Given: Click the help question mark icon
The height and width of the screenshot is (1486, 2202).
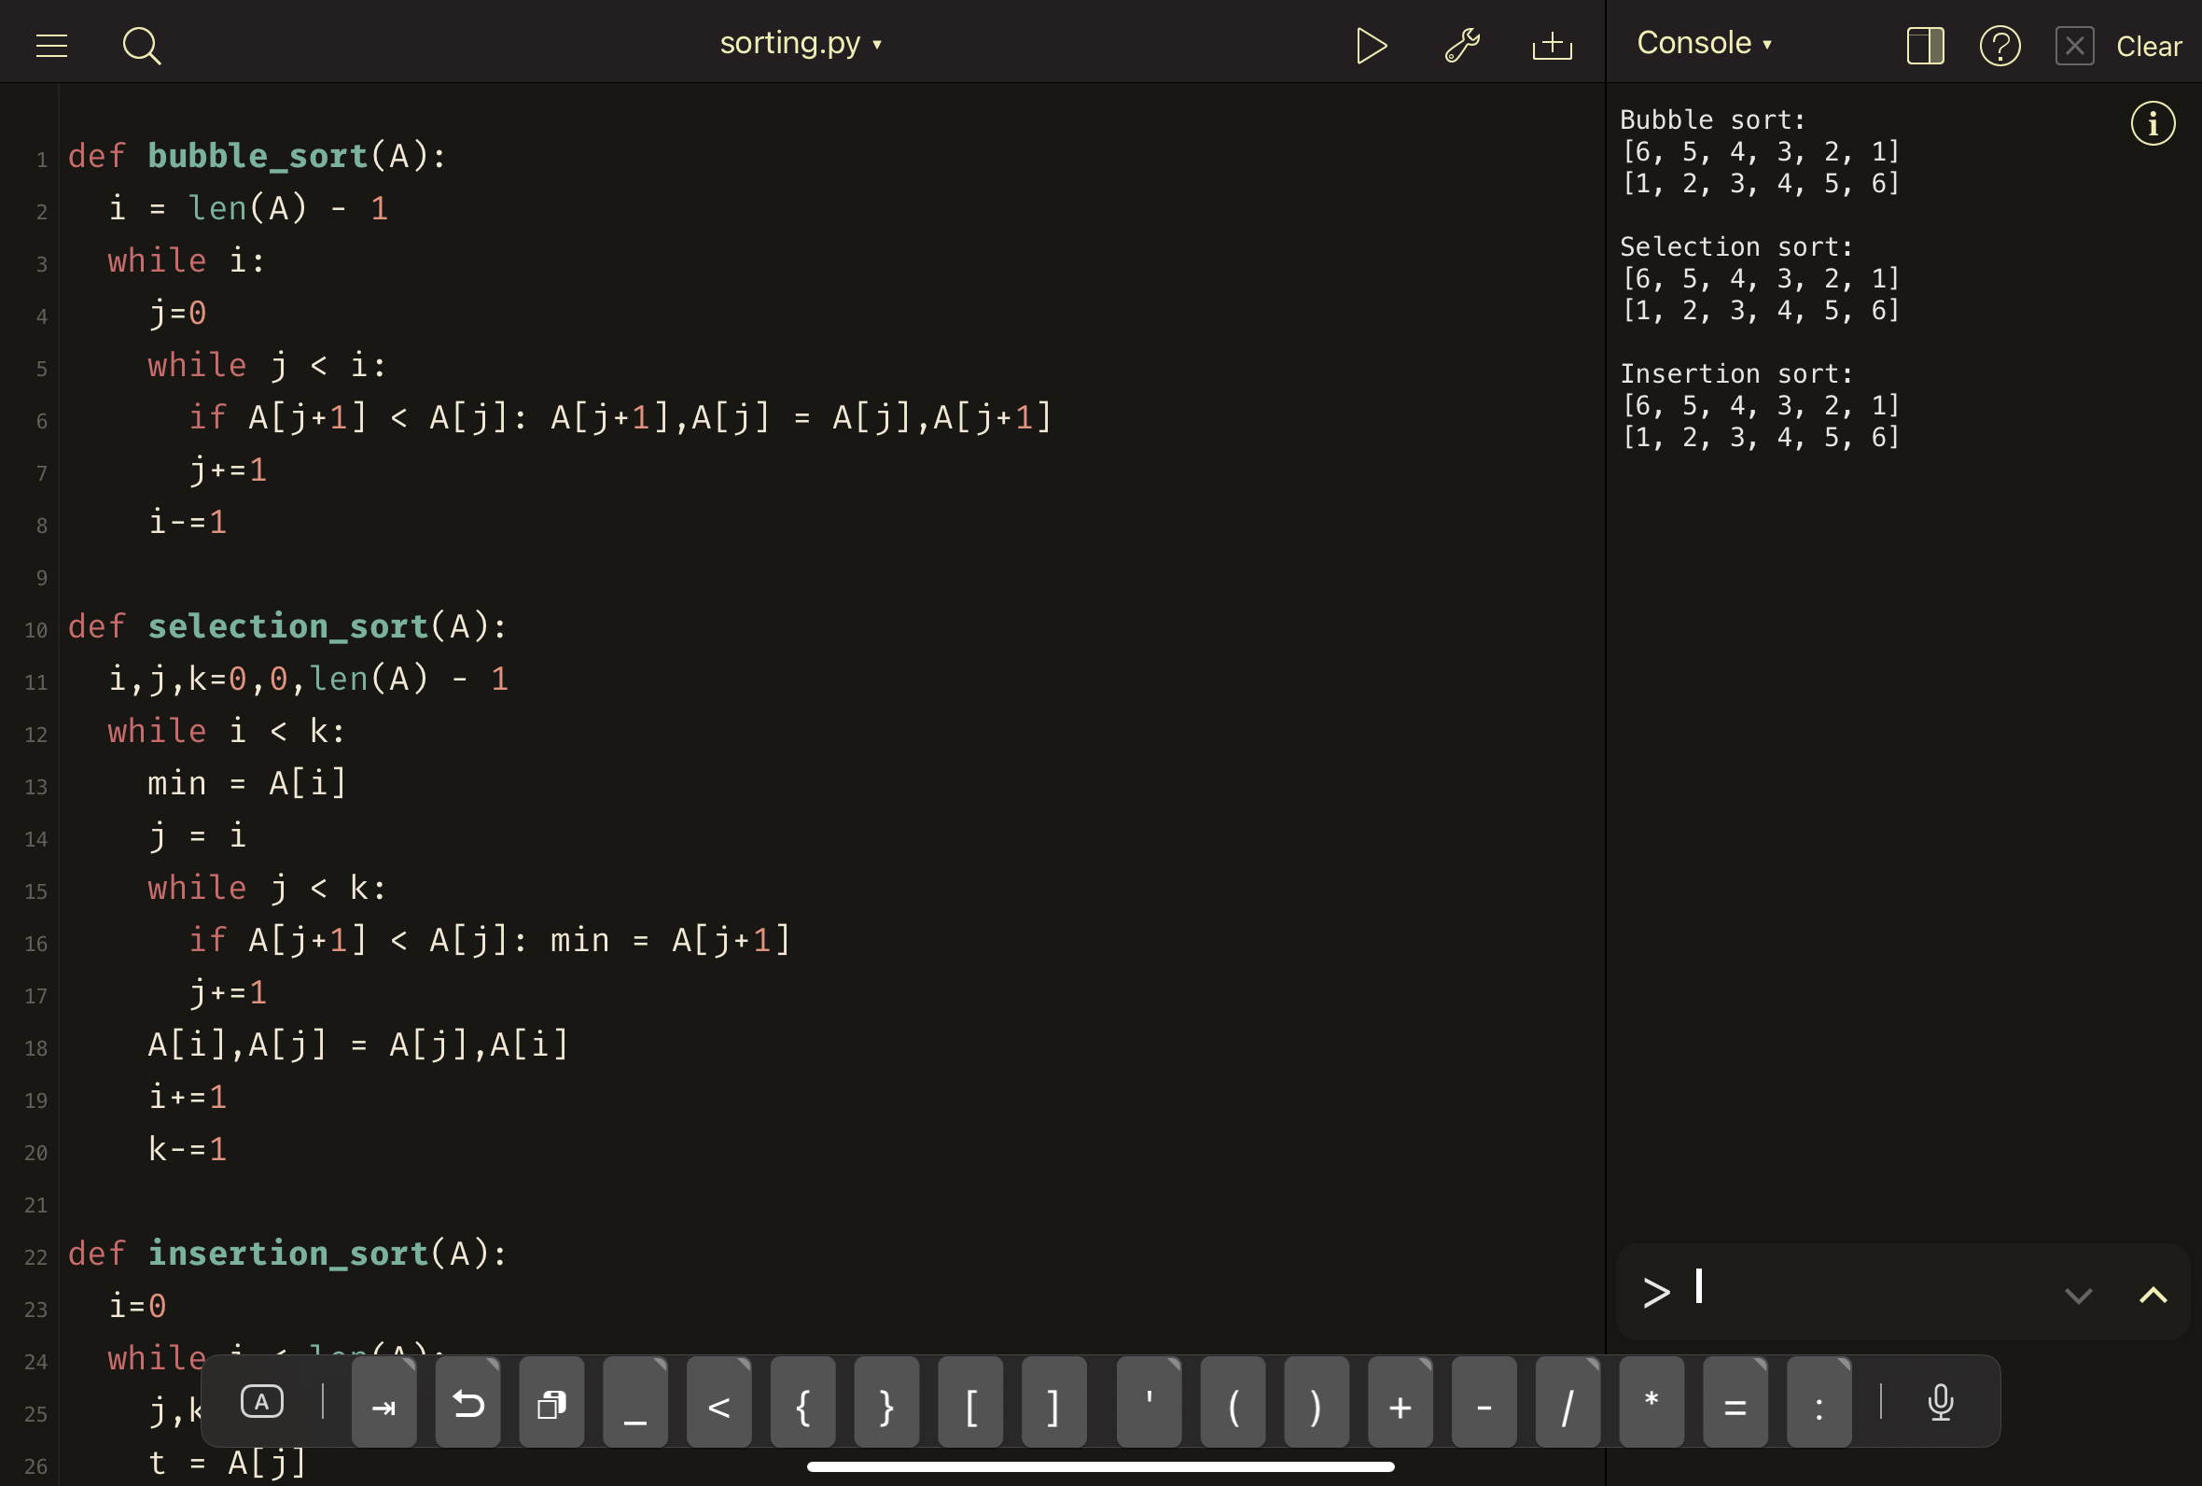Looking at the screenshot, I should pos(2001,45).
